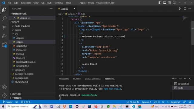This screenshot has width=194, height=109.
Task: Close App.js in Open Editors list
Action: pos(15,18)
